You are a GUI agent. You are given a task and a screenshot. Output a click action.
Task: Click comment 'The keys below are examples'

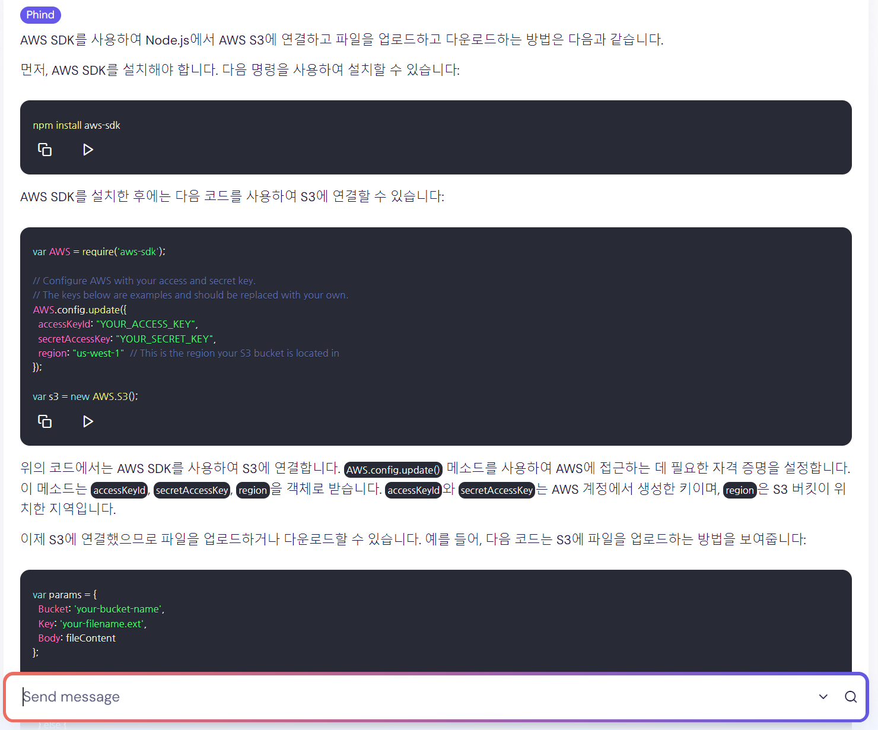coord(190,295)
